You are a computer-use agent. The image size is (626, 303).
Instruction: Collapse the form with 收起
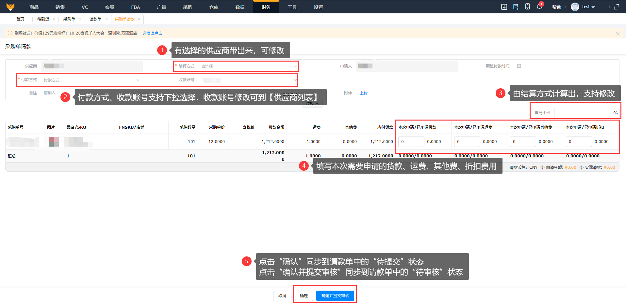click(312, 104)
